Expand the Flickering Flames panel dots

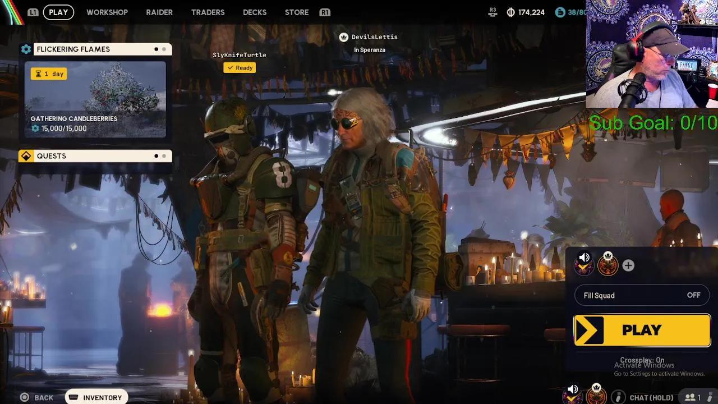pyautogui.click(x=159, y=49)
